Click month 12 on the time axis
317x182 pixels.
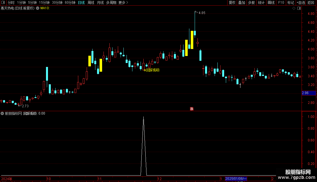(x=160, y=179)
